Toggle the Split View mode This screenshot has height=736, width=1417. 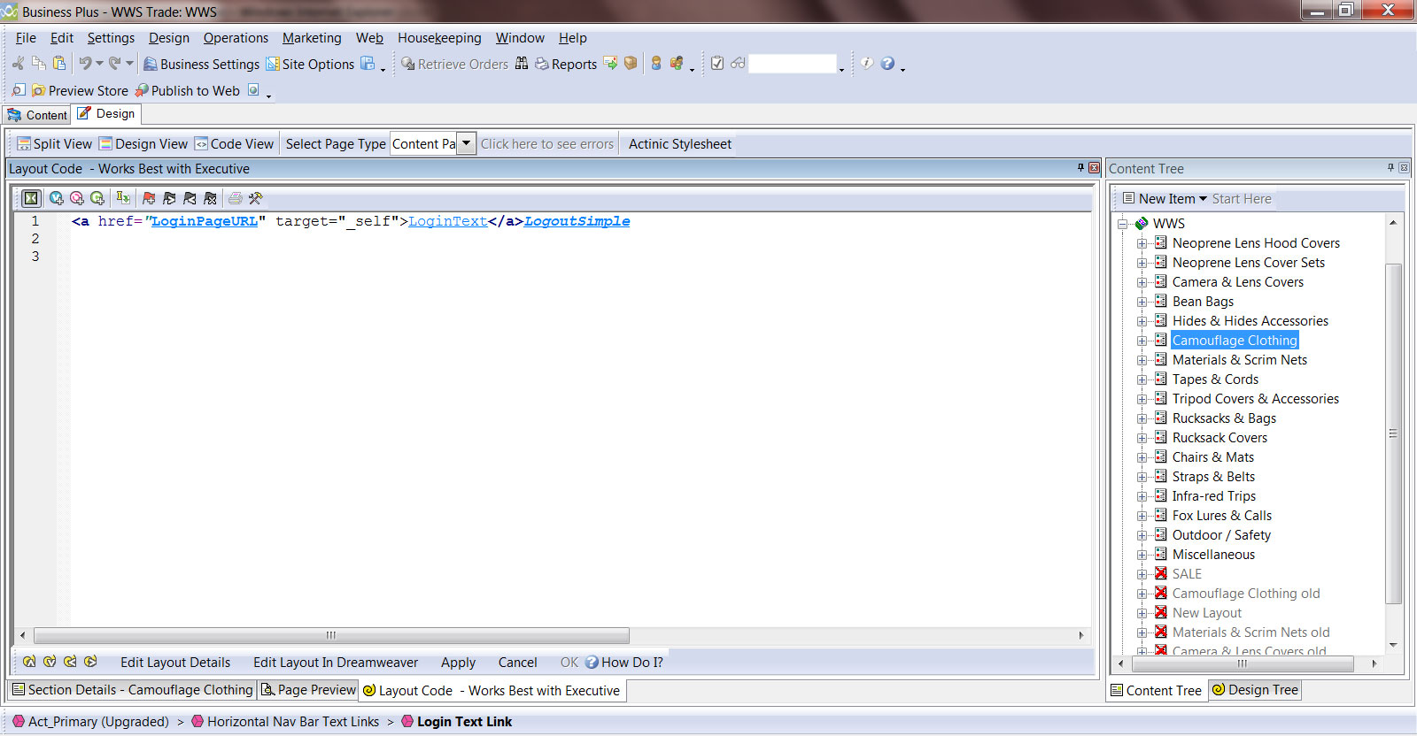pyautogui.click(x=54, y=144)
